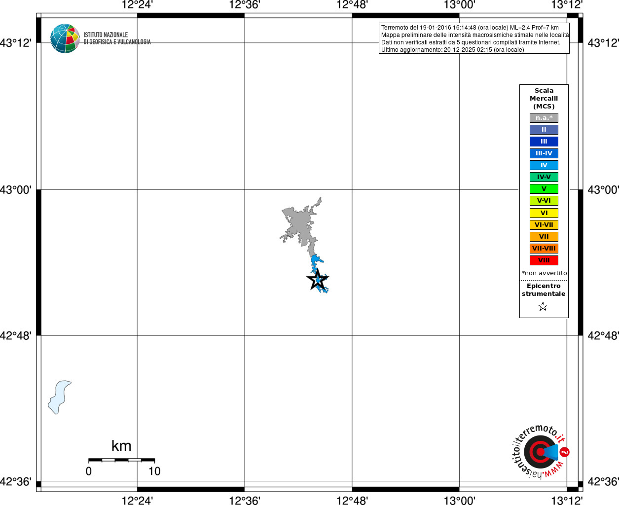Select the VII-VIII dark orange swatch

544,249
